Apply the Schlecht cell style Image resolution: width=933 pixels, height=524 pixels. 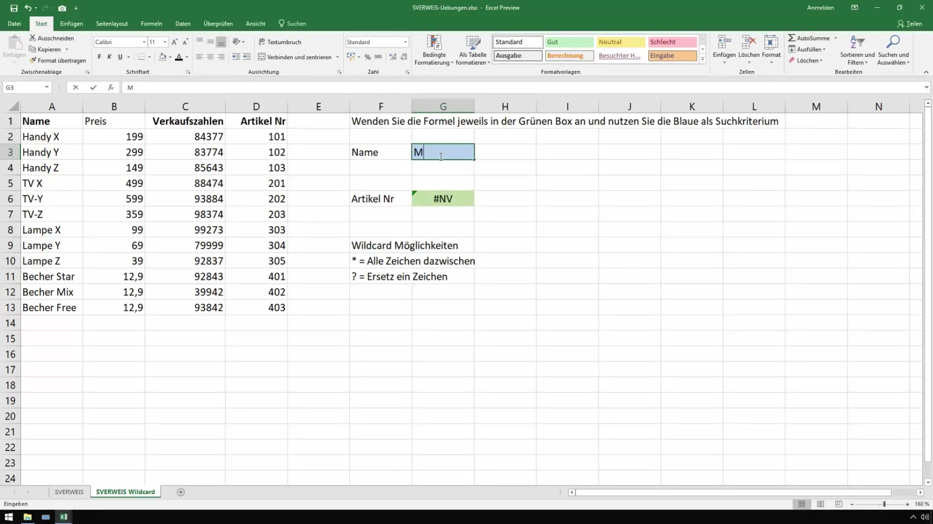click(673, 42)
